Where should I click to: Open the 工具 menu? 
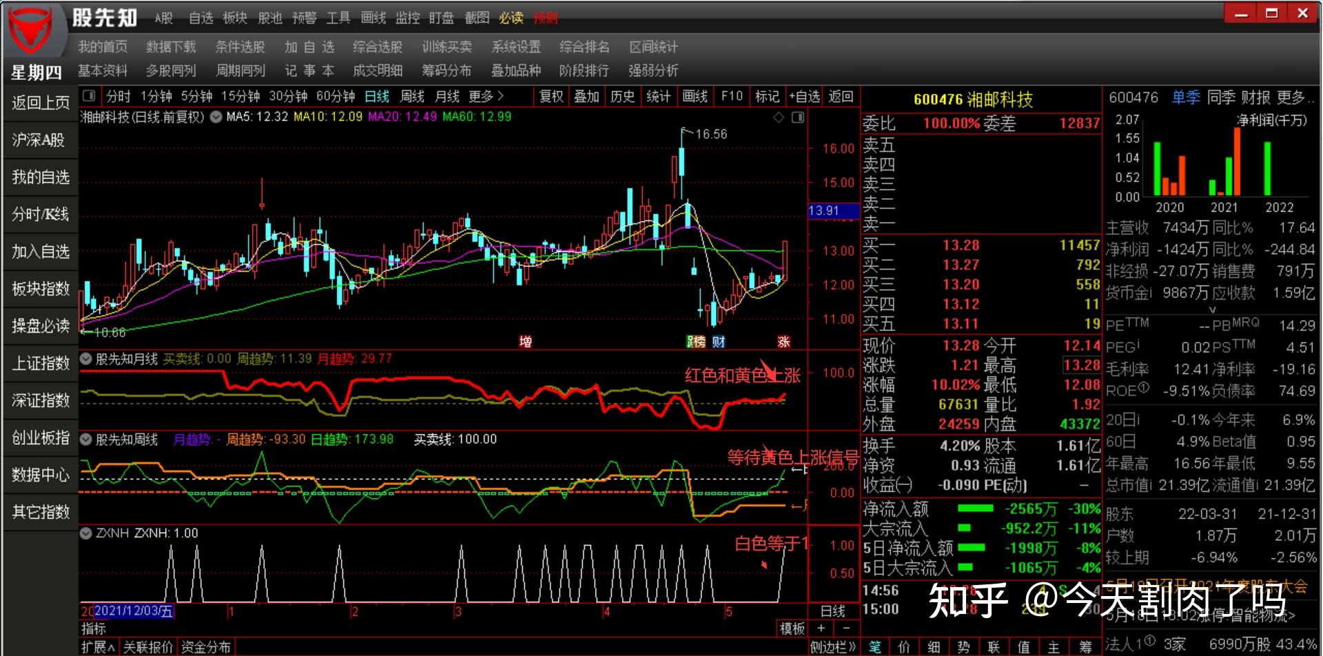click(x=338, y=18)
